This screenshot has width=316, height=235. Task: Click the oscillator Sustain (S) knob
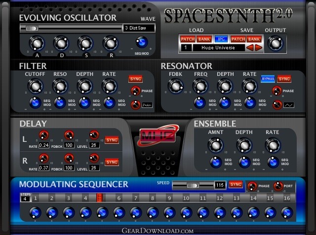pos(85,43)
